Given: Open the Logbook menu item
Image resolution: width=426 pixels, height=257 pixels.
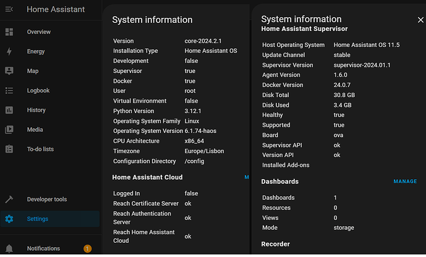Looking at the screenshot, I should click(x=38, y=91).
